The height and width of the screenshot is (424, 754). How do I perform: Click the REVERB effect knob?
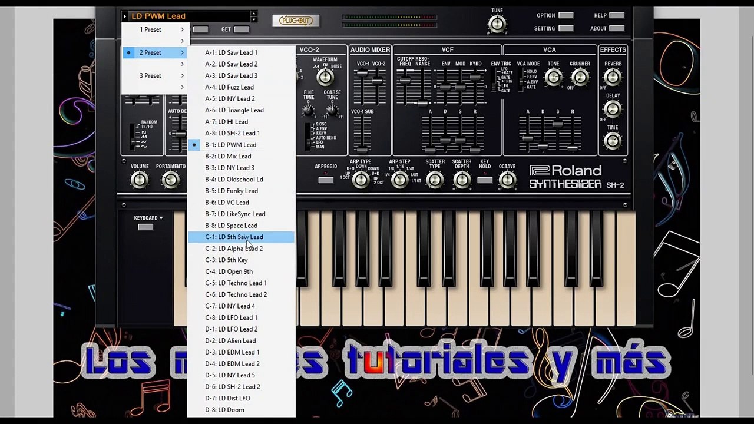[613, 77]
